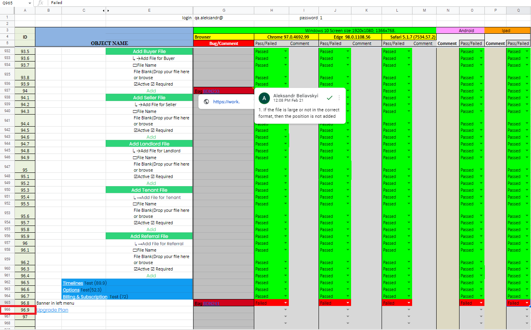Click the avatar 'A' on the comment

click(x=264, y=98)
